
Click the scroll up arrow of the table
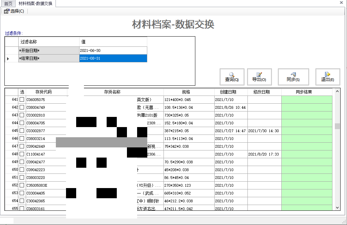click(337, 91)
